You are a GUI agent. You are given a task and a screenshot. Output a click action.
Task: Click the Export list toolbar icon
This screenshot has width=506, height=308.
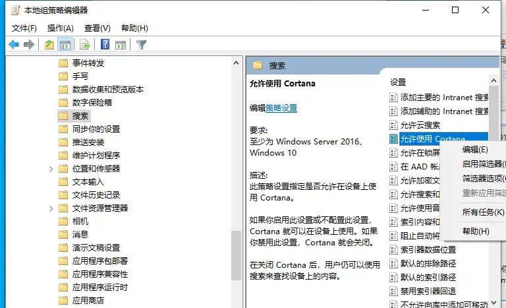pyautogui.click(x=84, y=44)
